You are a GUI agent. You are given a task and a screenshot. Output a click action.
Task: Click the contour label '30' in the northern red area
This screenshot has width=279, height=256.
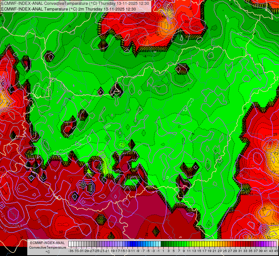[186, 22]
